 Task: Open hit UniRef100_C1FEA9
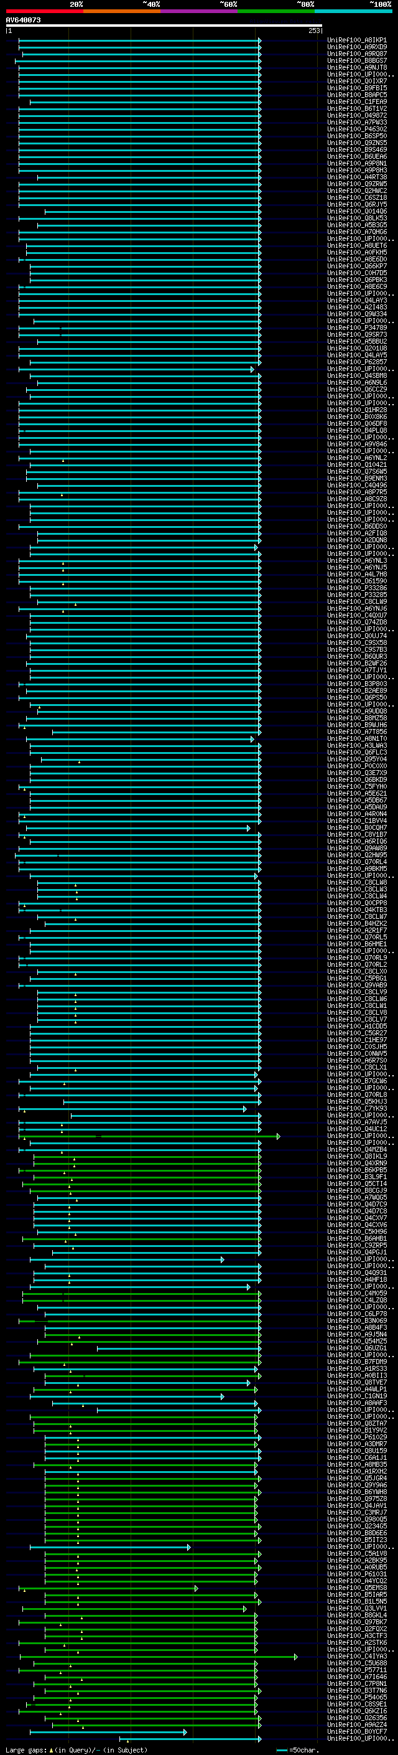357,101
